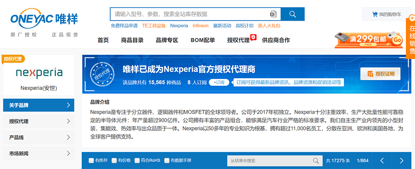
Task: Click the Excel BOM upload icon in search bar
Action: pyautogui.click(x=273, y=14)
